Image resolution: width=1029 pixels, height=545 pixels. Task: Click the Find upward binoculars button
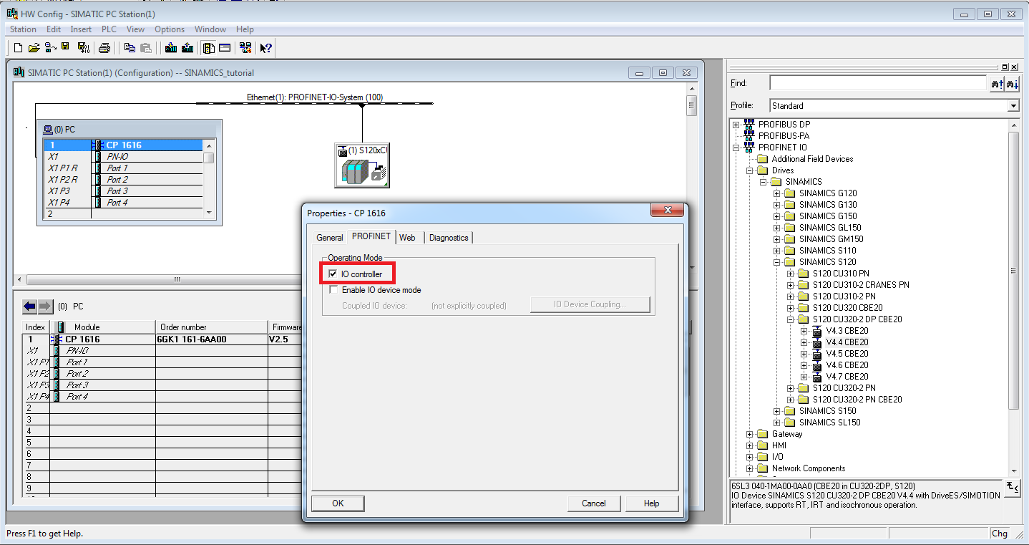point(997,84)
